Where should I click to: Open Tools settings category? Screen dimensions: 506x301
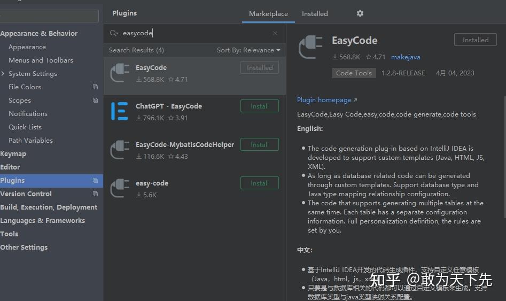click(9, 234)
